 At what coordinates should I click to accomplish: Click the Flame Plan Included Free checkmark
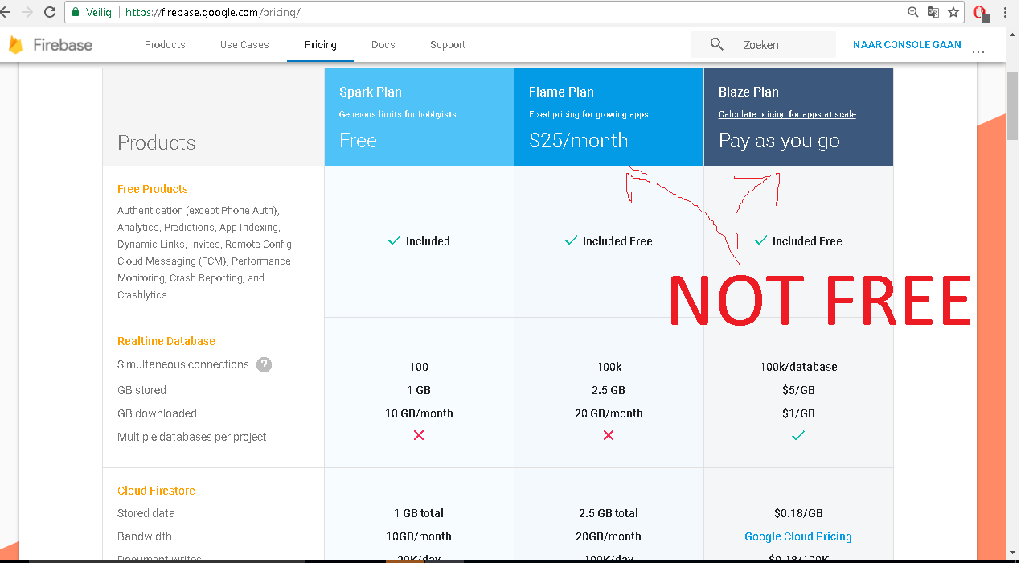(571, 240)
